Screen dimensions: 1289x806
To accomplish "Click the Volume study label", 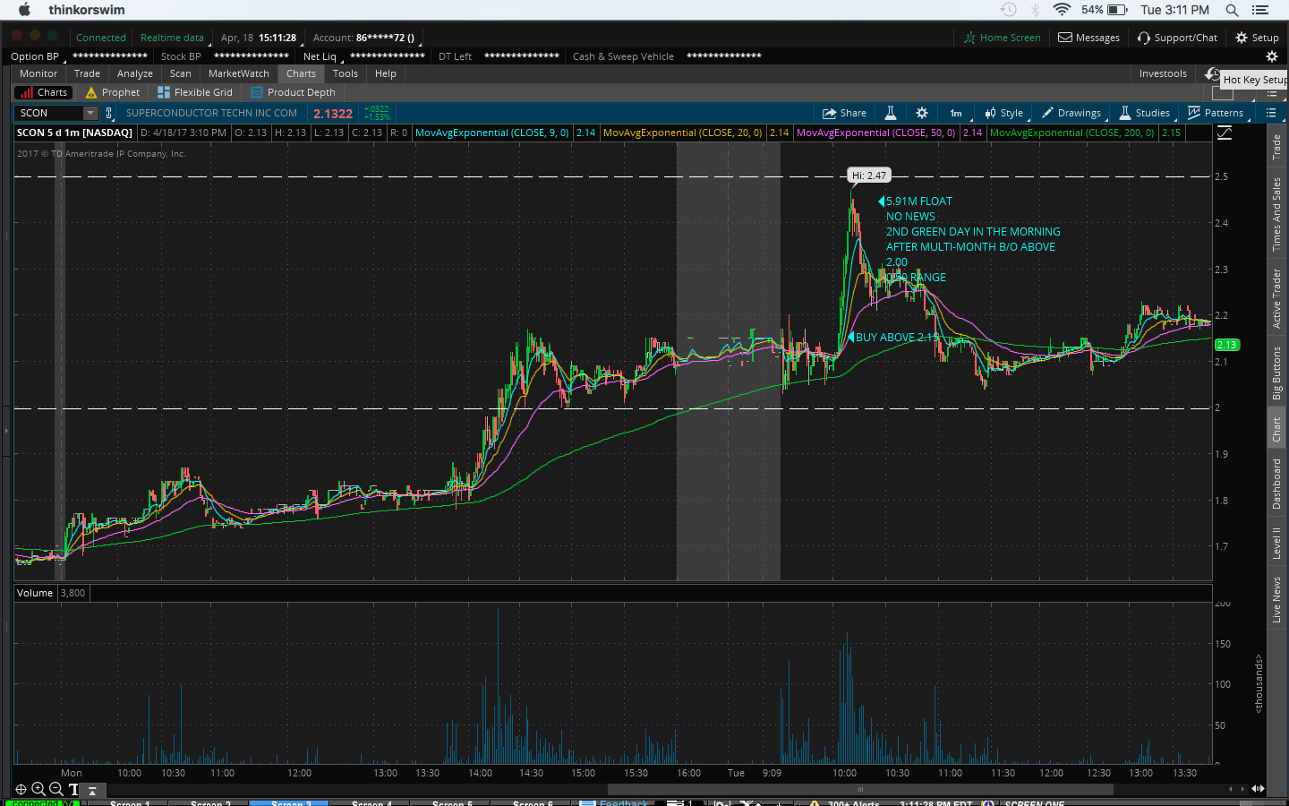I will (x=35, y=593).
